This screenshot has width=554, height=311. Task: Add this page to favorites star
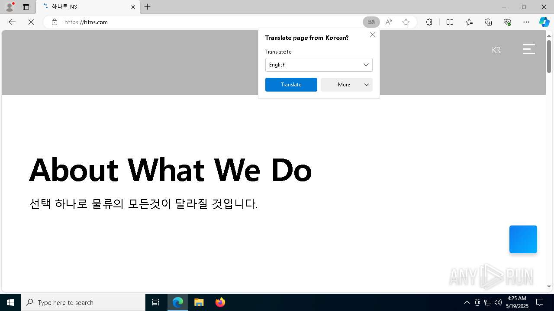pyautogui.click(x=406, y=22)
